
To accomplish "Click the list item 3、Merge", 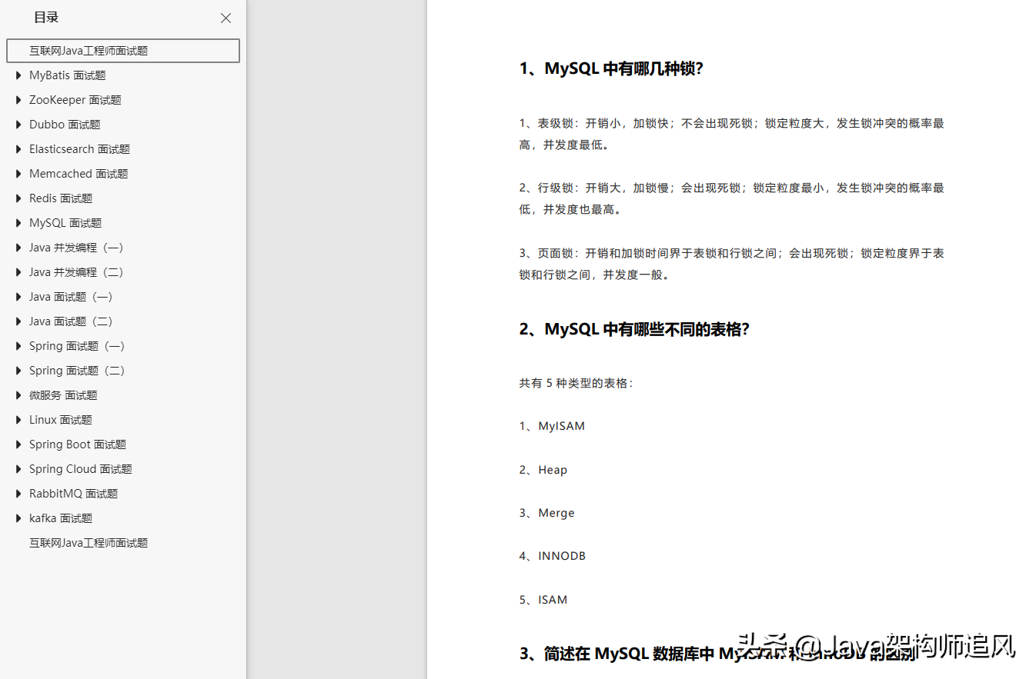I will pyautogui.click(x=547, y=513).
